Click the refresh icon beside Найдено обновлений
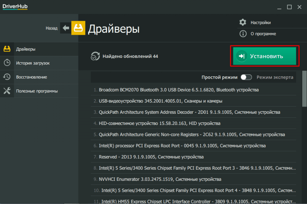This screenshot has width=307, height=204. (x=95, y=56)
